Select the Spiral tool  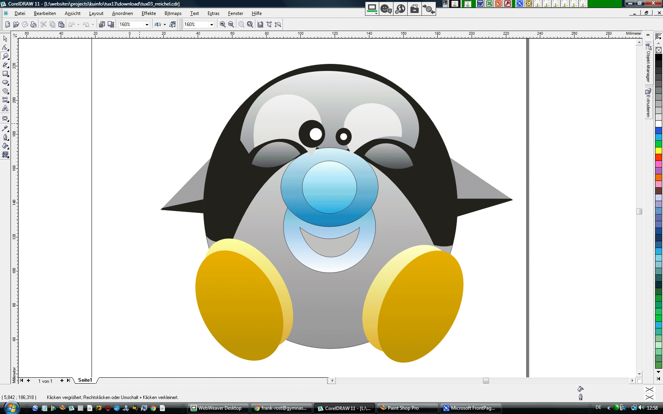point(5,91)
